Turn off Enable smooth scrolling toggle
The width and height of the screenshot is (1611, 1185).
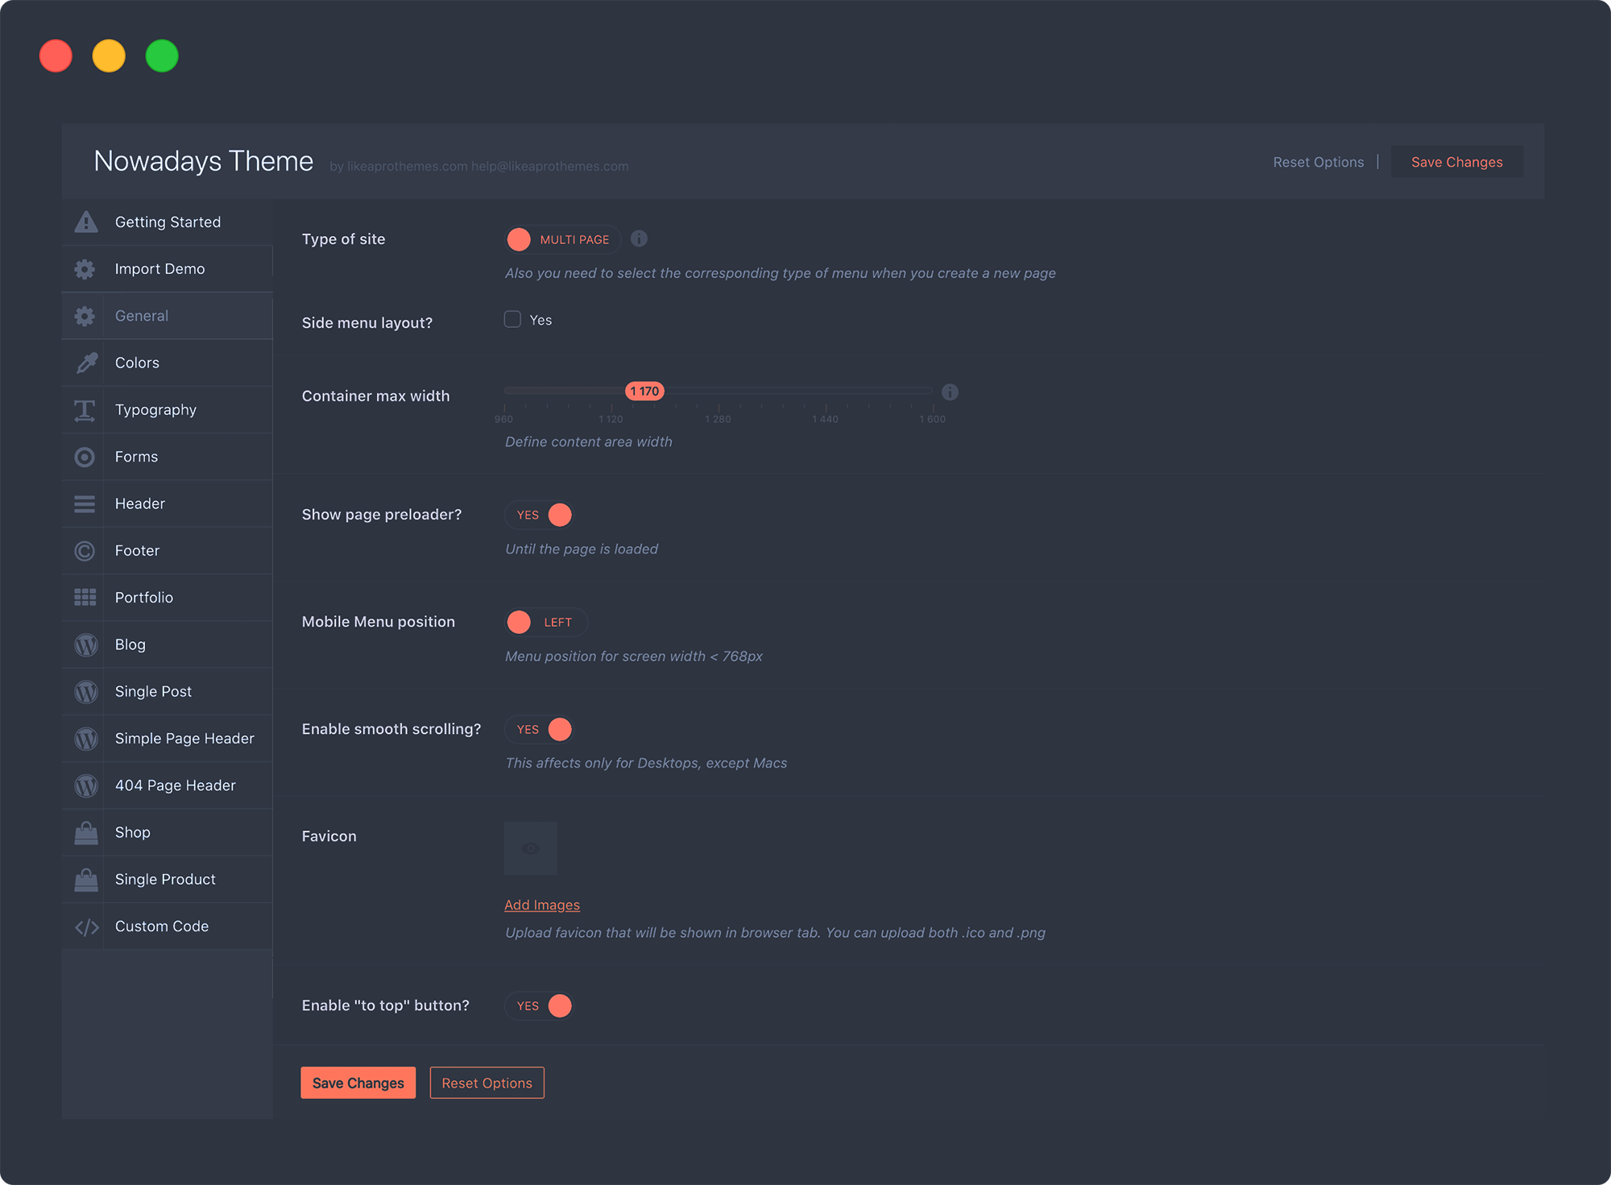tap(540, 729)
